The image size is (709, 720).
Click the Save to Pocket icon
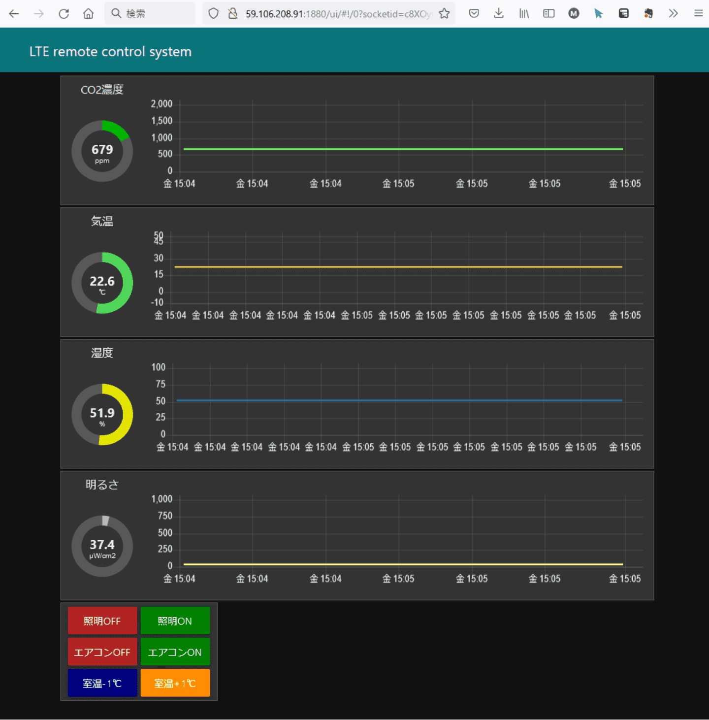(x=474, y=14)
